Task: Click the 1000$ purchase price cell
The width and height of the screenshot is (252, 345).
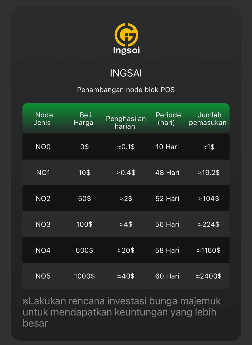Action: pos(84,276)
